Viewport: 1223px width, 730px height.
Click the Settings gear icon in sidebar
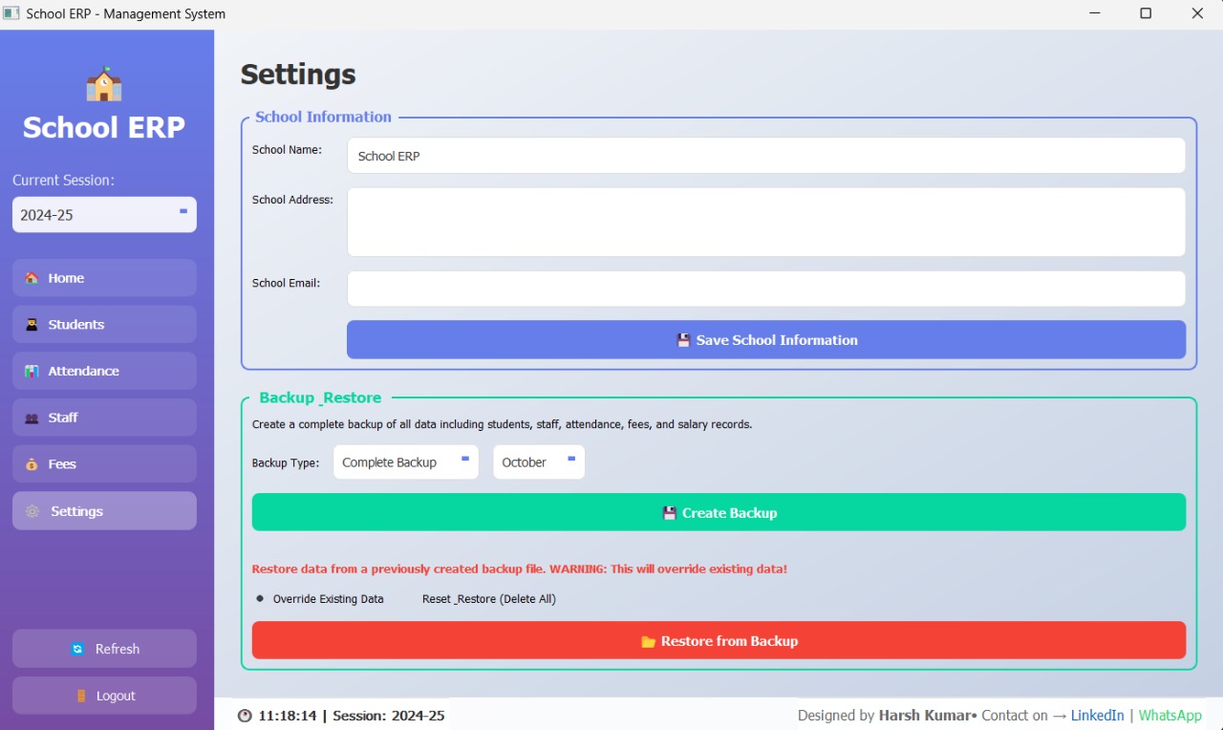32,511
